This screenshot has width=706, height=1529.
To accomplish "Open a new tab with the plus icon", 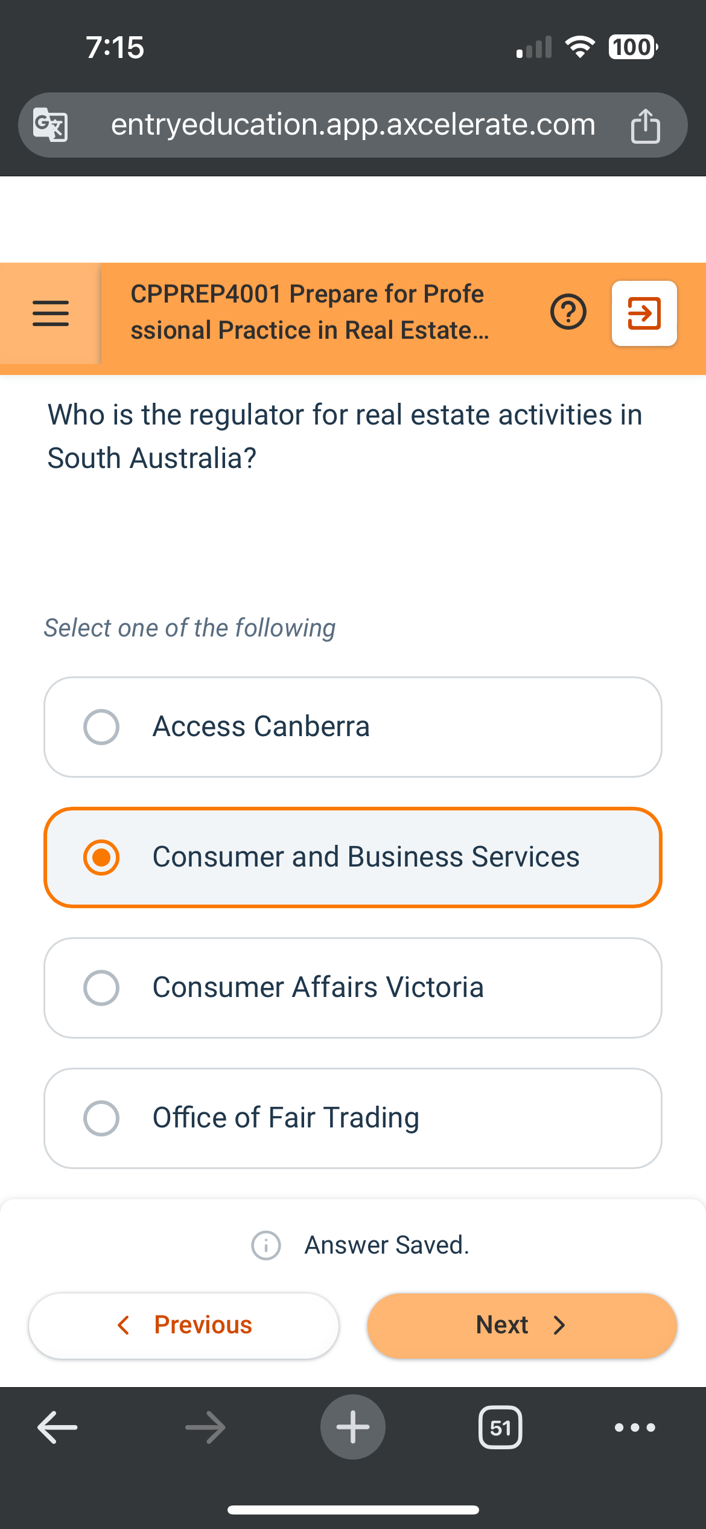I will tap(352, 1427).
